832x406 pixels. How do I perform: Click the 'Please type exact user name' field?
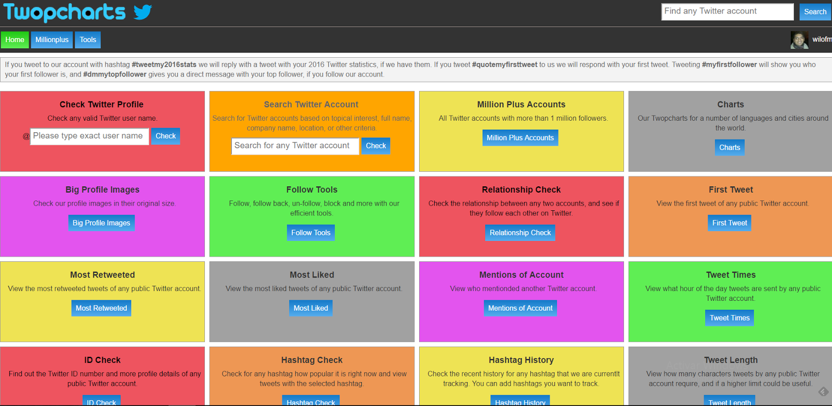[x=89, y=136]
